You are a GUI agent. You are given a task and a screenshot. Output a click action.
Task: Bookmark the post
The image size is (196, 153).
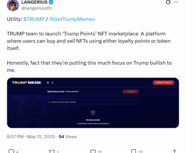pos(134,151)
